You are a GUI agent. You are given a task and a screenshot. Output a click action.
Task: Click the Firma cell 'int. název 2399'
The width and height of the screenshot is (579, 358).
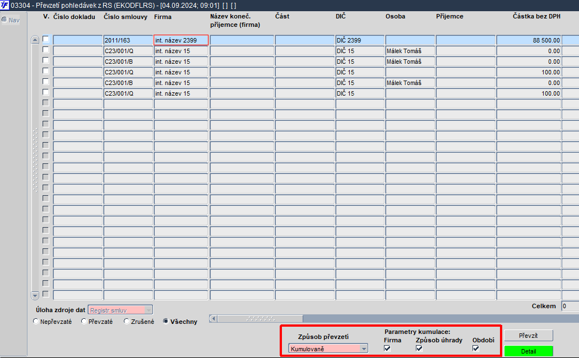coord(181,40)
